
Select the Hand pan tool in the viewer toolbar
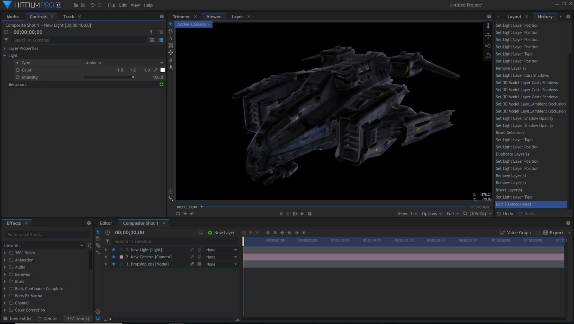click(171, 31)
